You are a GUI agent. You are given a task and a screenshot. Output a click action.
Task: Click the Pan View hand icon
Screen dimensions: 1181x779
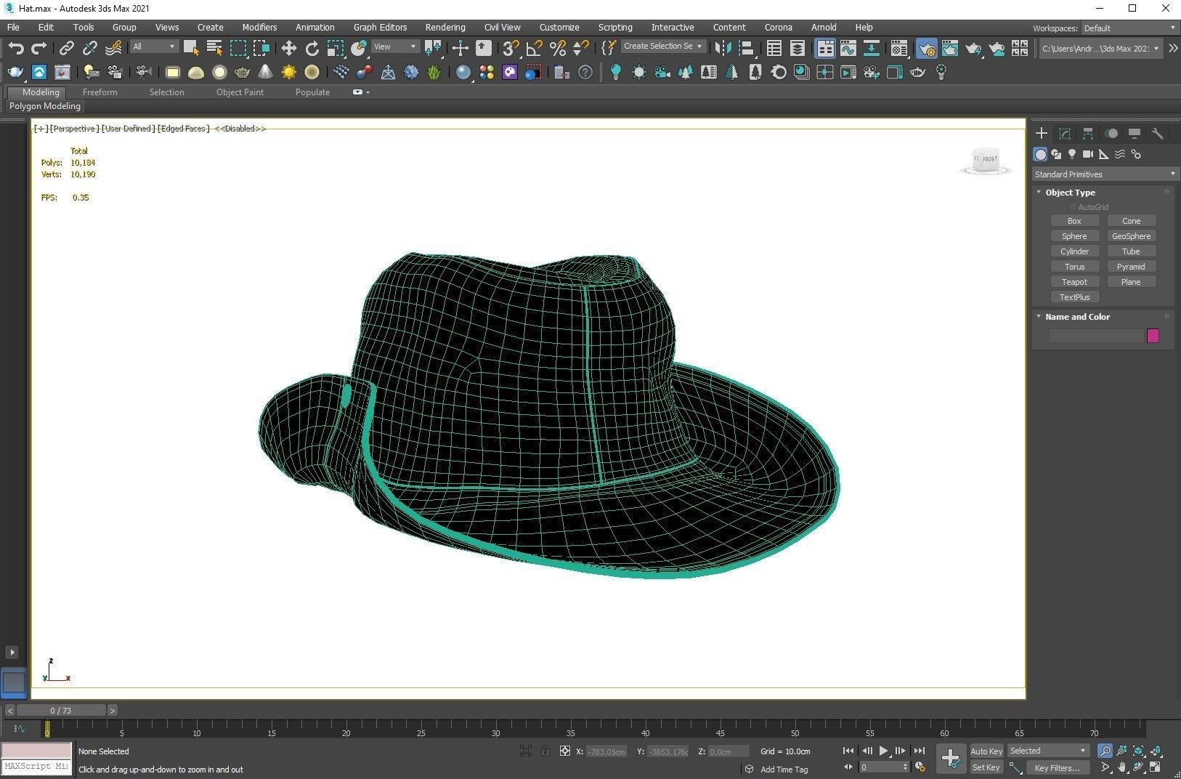pyautogui.click(x=1122, y=767)
